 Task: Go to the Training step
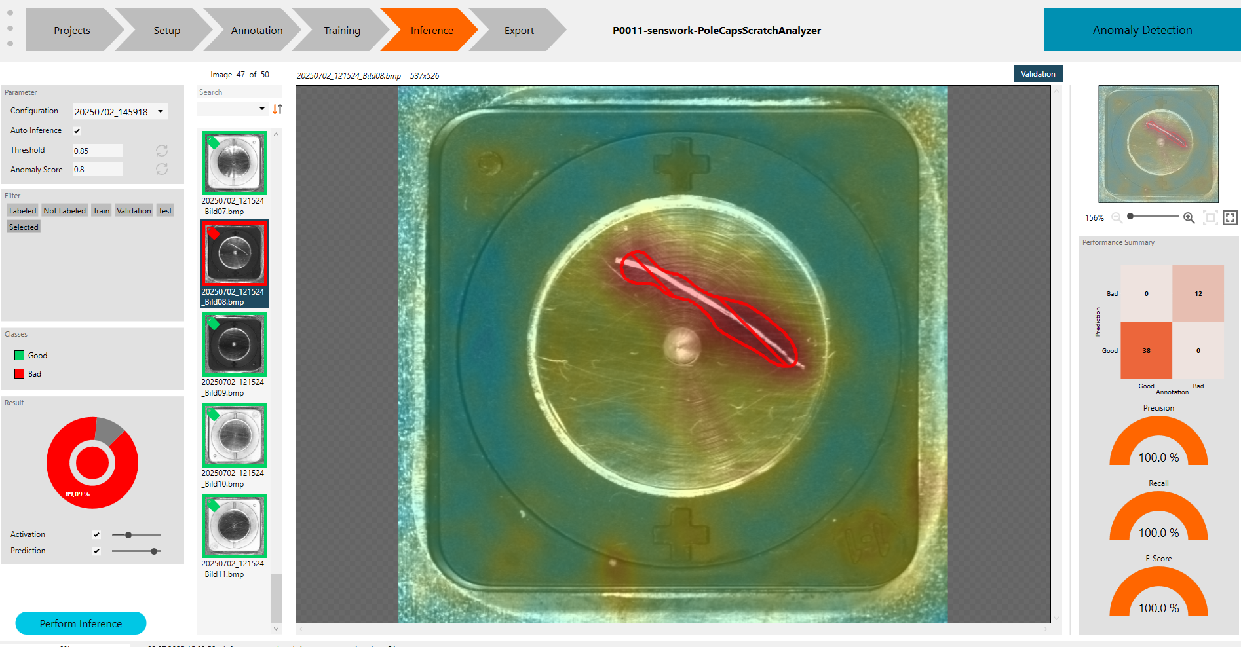(x=342, y=30)
